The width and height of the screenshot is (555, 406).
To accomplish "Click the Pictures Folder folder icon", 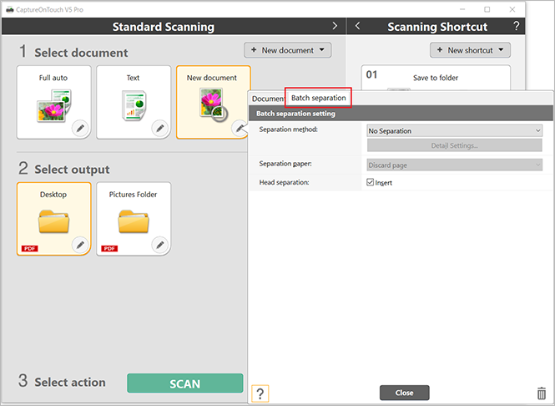I will tap(134, 221).
